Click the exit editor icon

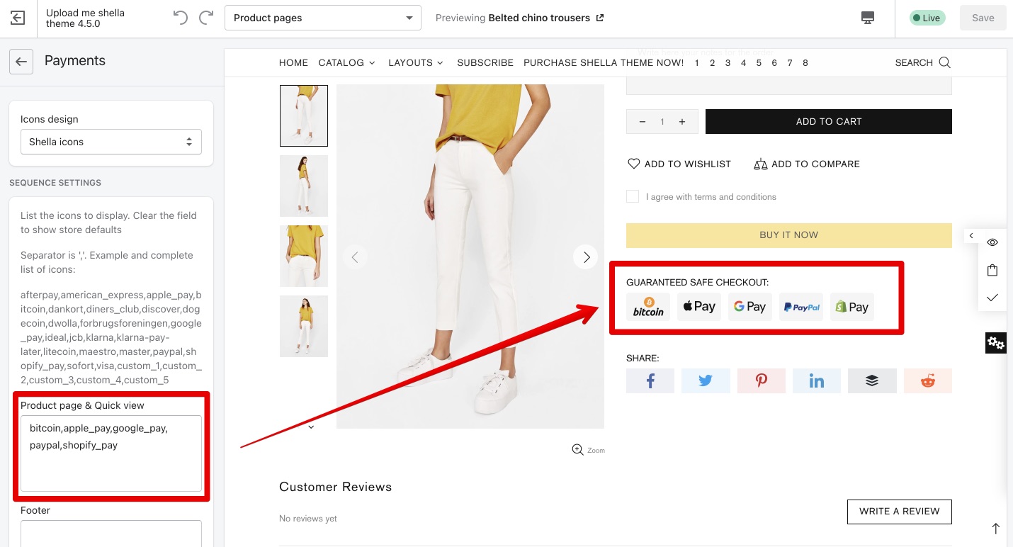coord(18,18)
